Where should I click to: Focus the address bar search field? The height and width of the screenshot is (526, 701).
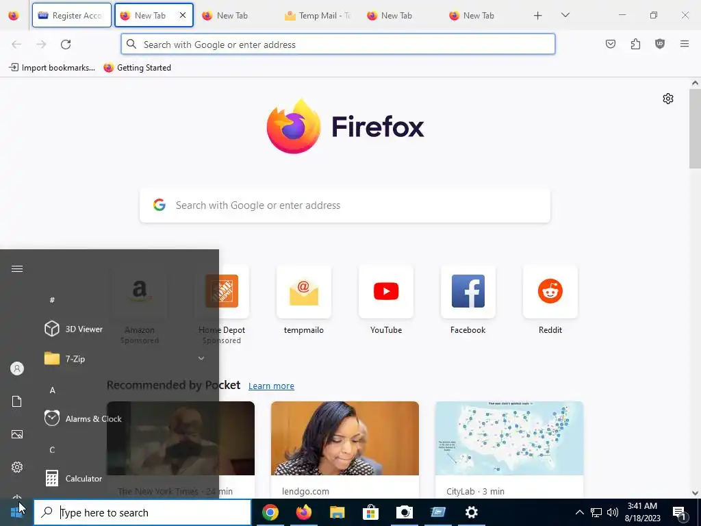coord(338,45)
